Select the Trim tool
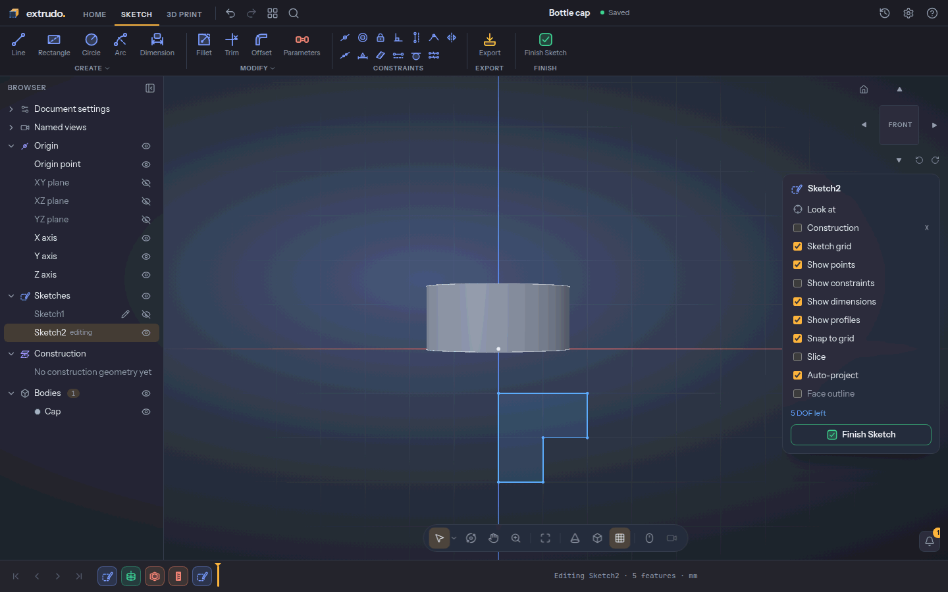The width and height of the screenshot is (948, 592). coord(232,45)
